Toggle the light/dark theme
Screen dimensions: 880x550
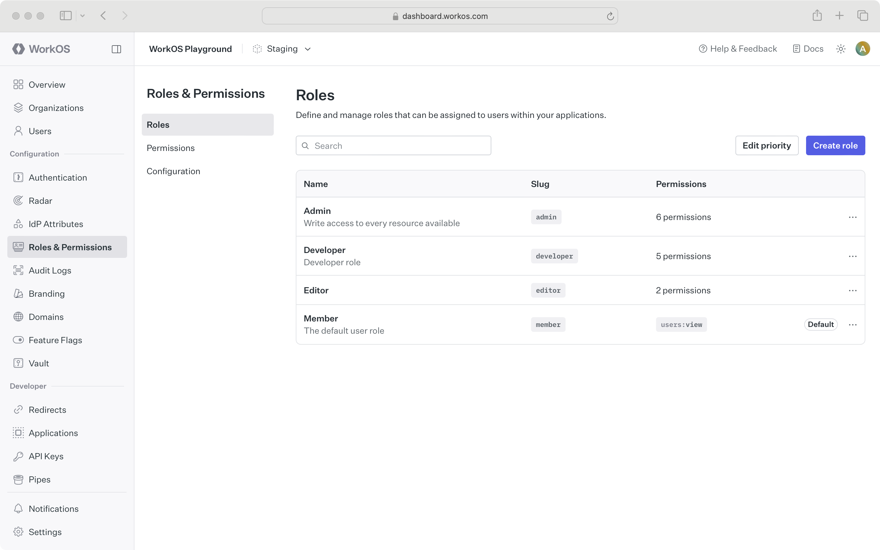point(840,48)
